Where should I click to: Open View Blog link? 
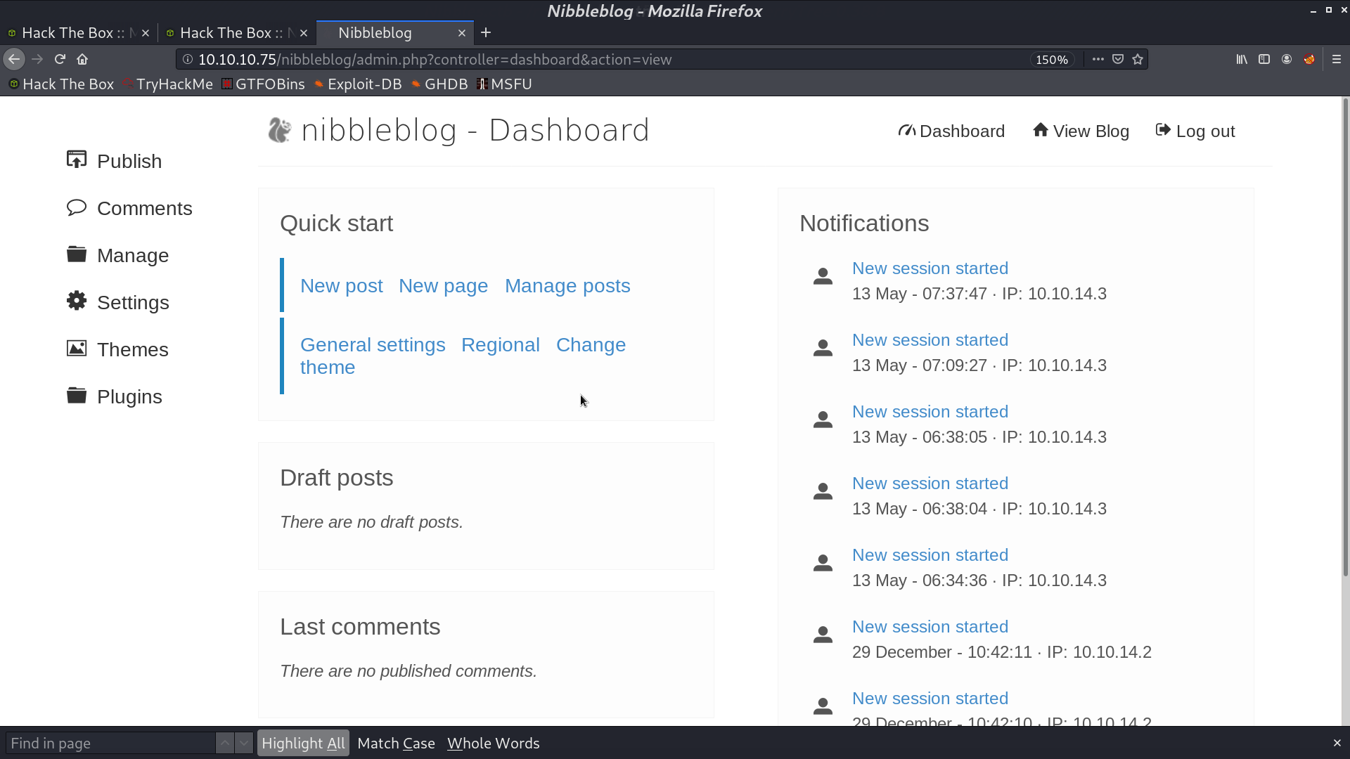tap(1081, 131)
